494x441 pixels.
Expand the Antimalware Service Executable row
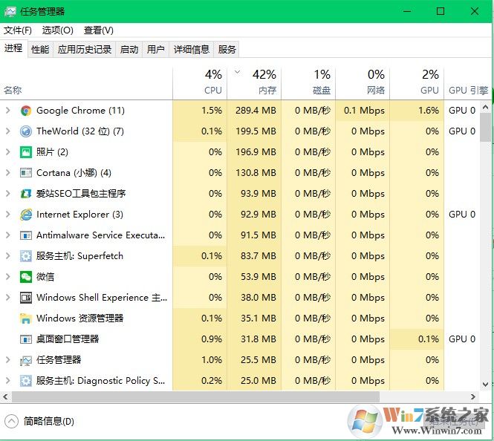(x=8, y=235)
